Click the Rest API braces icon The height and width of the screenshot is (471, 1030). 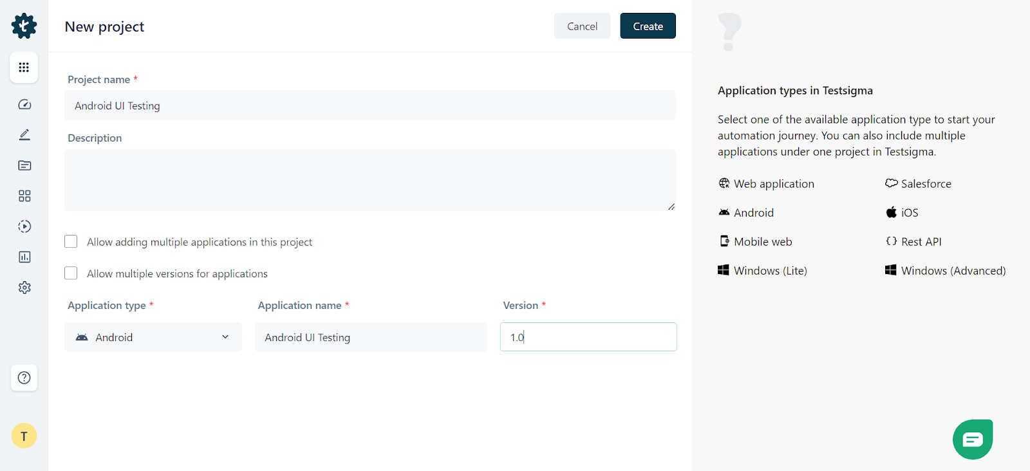click(891, 241)
